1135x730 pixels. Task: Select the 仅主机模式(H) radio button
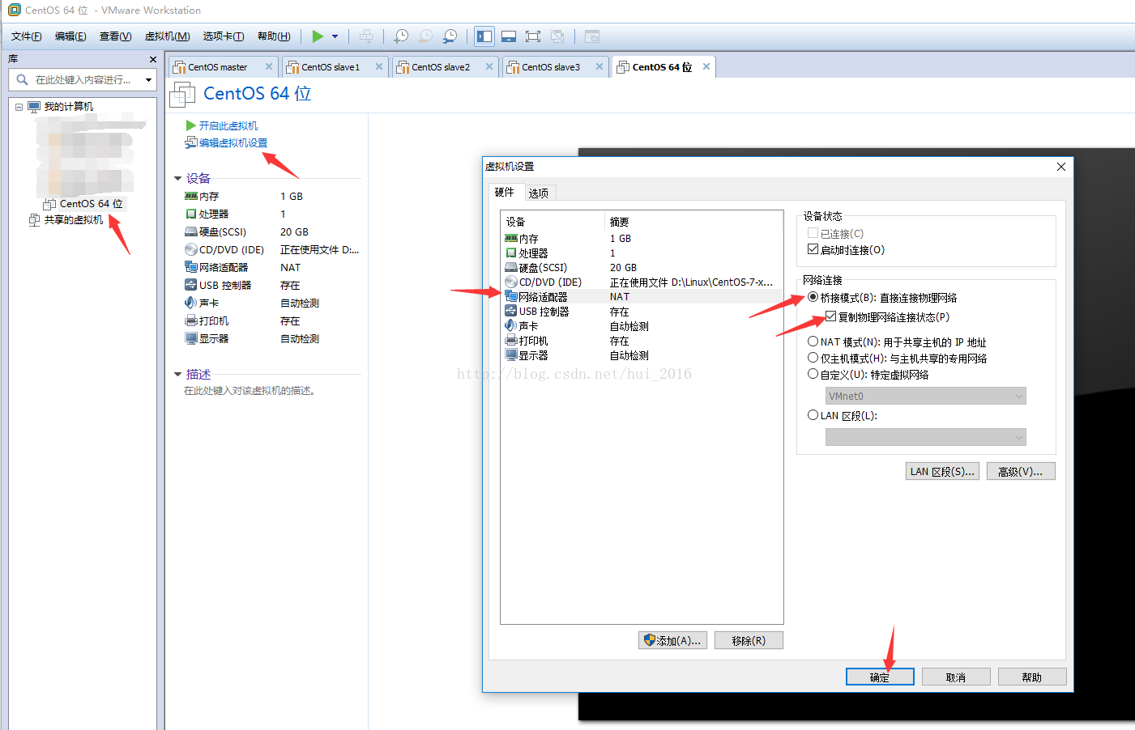pos(813,358)
